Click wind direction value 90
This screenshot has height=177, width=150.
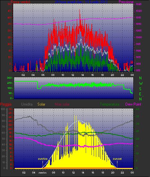(10, 93)
